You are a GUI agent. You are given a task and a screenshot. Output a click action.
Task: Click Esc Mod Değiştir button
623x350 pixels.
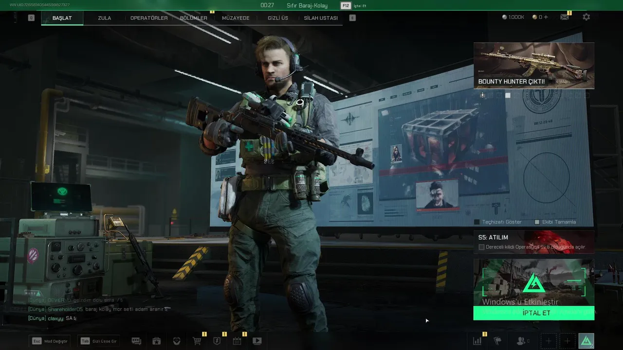pyautogui.click(x=50, y=341)
